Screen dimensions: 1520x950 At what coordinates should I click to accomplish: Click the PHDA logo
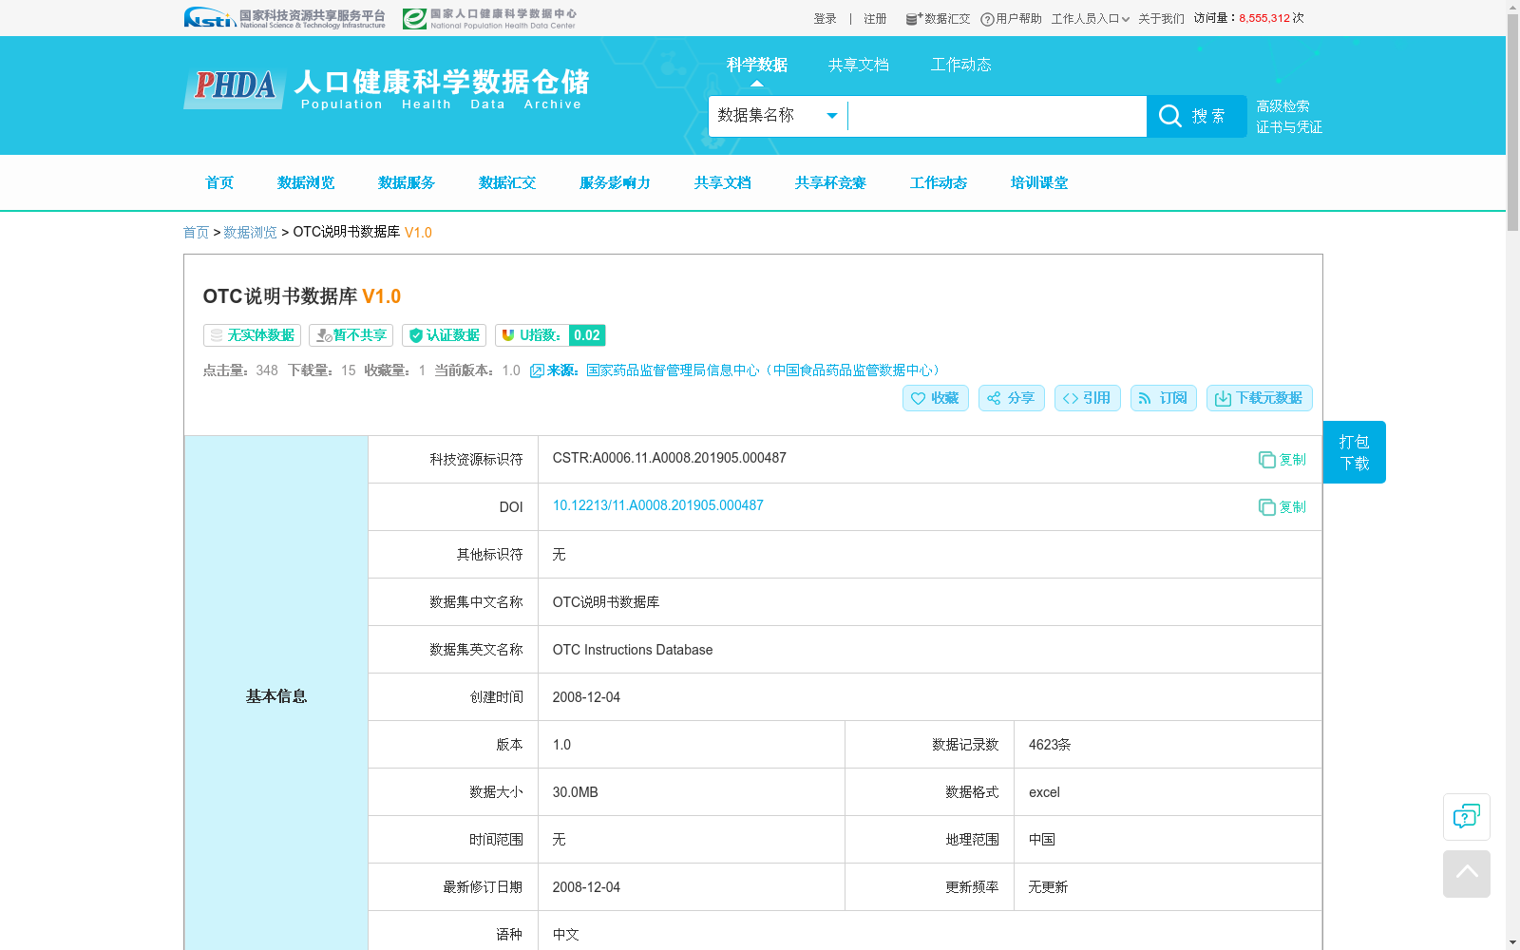pos(235,87)
